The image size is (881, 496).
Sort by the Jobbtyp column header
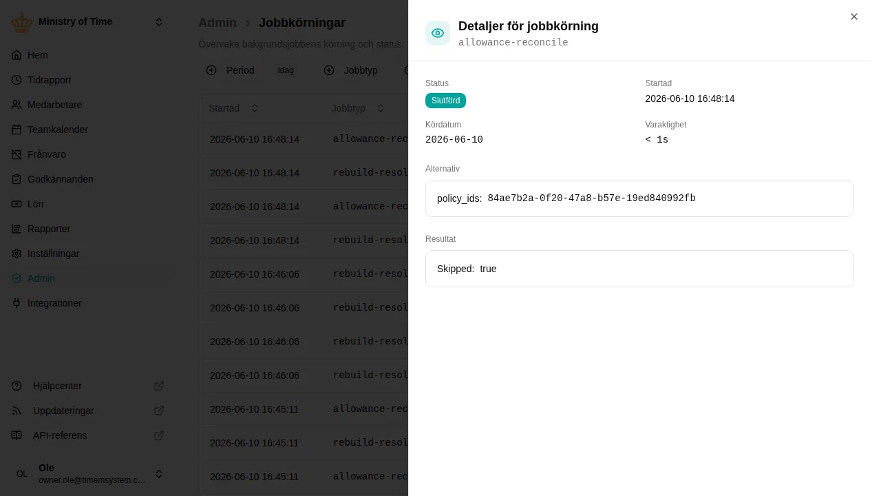point(358,108)
